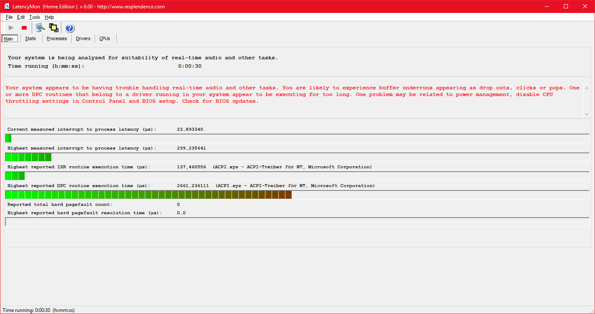Click 'Current measured interrupt to process latency' label

tap(81, 129)
